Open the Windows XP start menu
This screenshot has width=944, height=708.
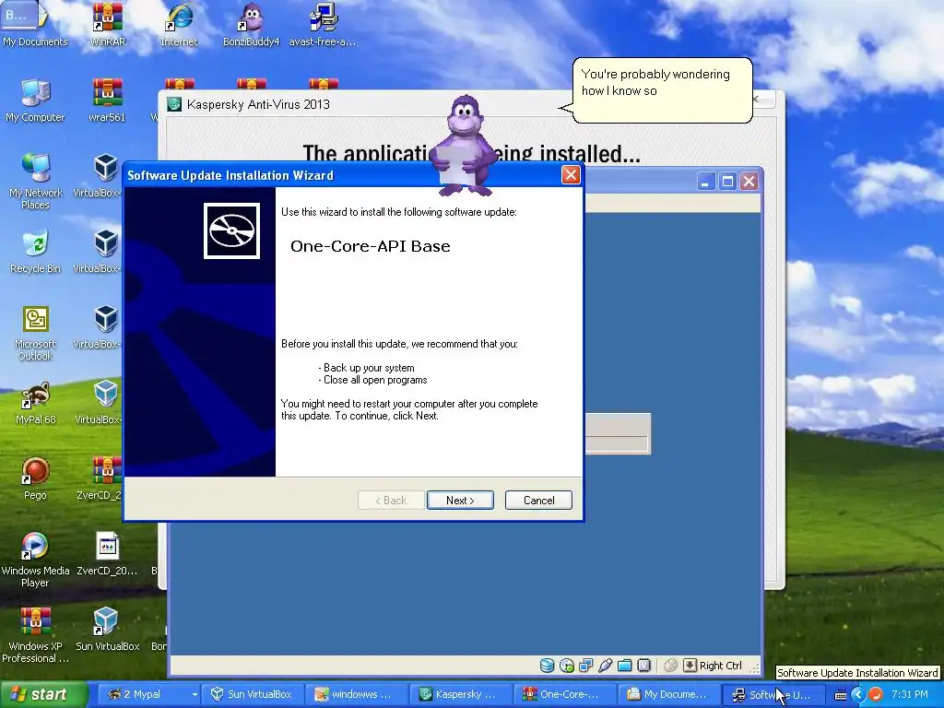click(43, 694)
